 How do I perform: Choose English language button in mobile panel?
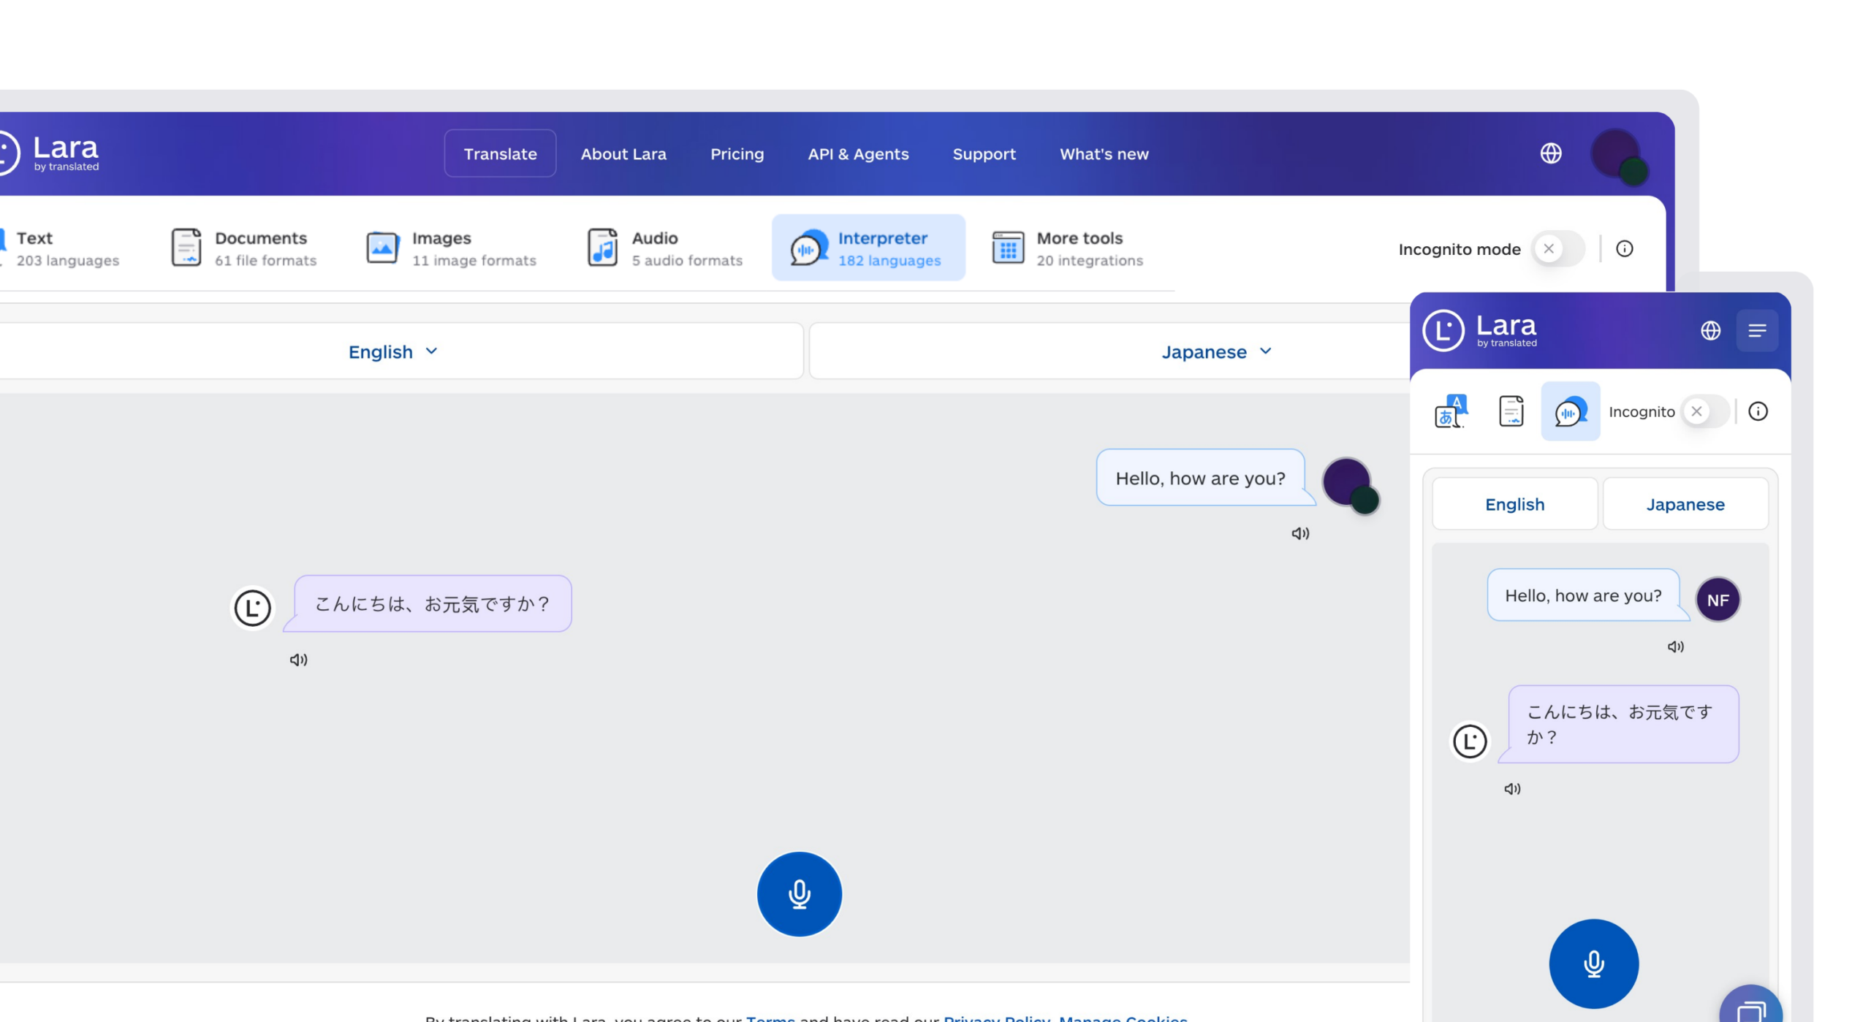point(1514,503)
